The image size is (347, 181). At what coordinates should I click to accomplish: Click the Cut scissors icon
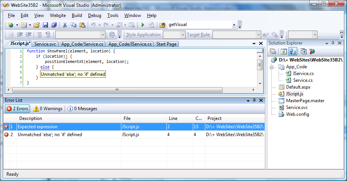coord(65,25)
